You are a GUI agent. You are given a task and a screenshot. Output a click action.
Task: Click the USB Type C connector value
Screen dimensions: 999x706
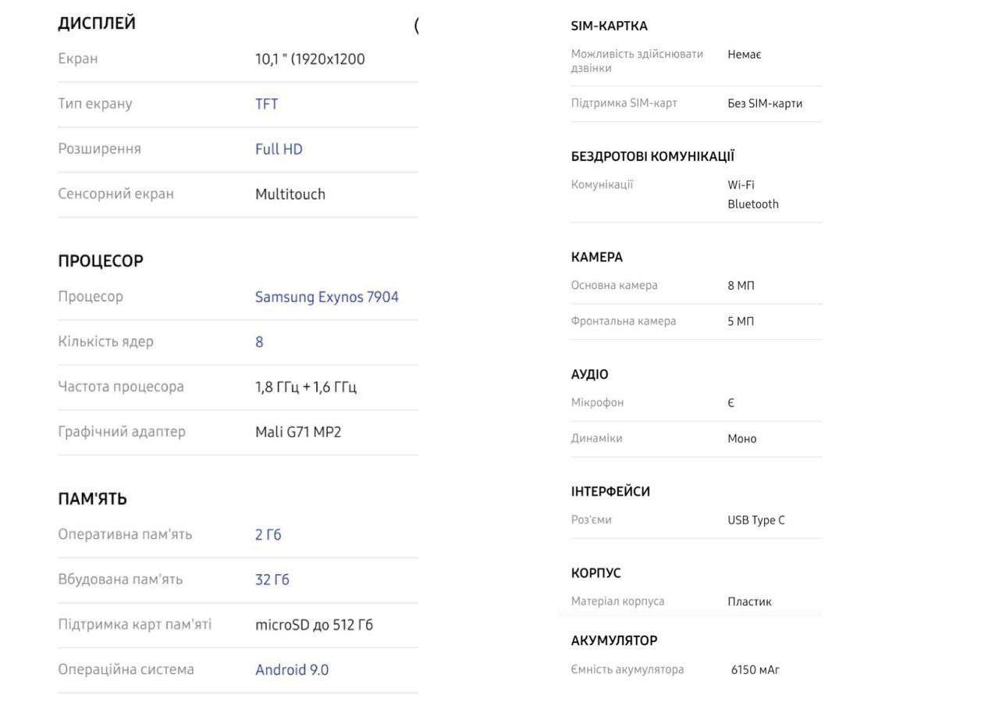coord(755,520)
